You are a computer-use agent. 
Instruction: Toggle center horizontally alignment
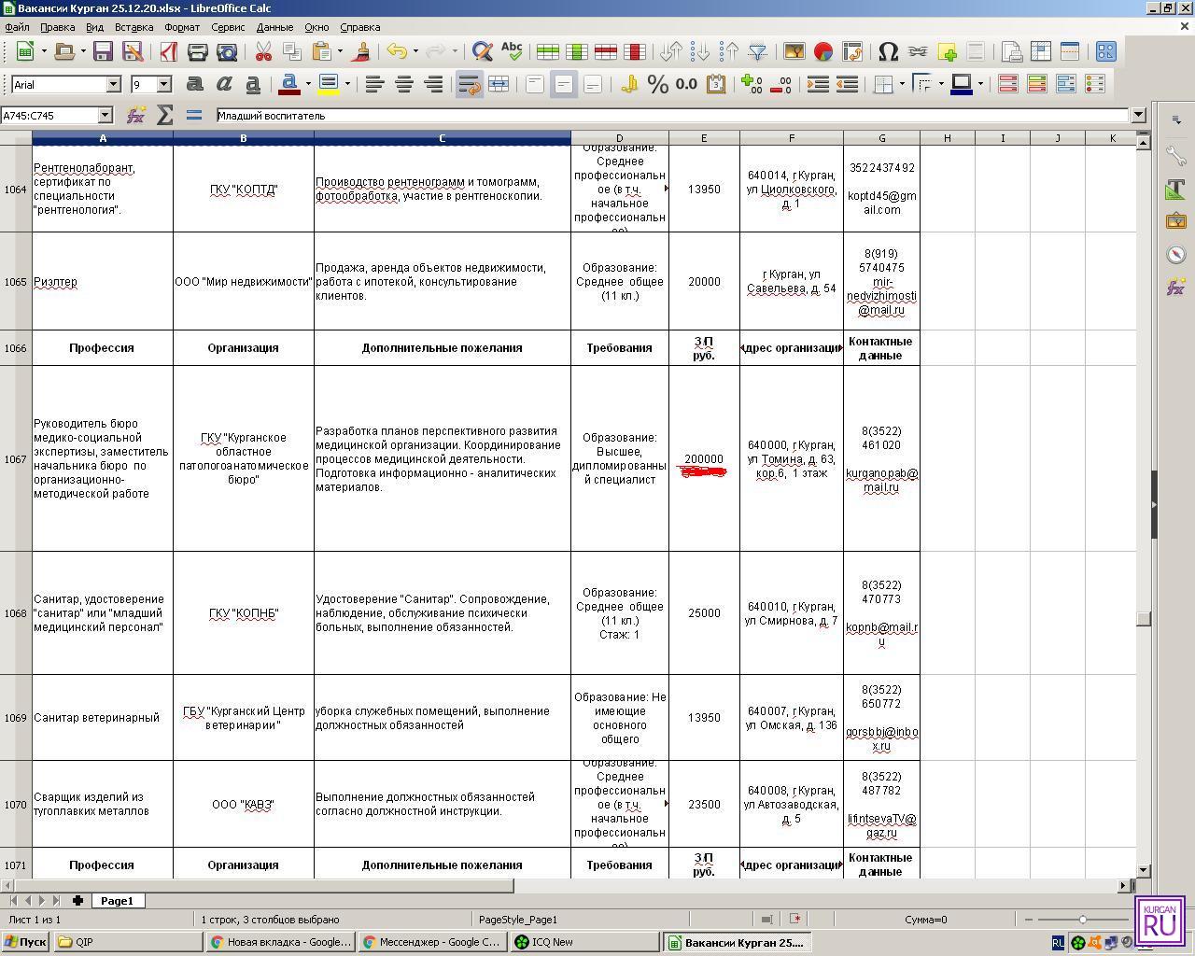tap(404, 84)
